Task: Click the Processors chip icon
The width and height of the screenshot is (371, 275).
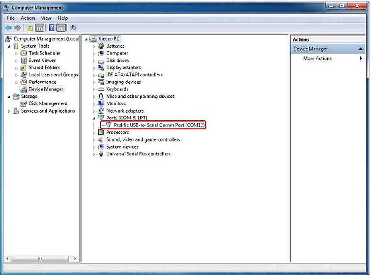Action: pos(101,132)
